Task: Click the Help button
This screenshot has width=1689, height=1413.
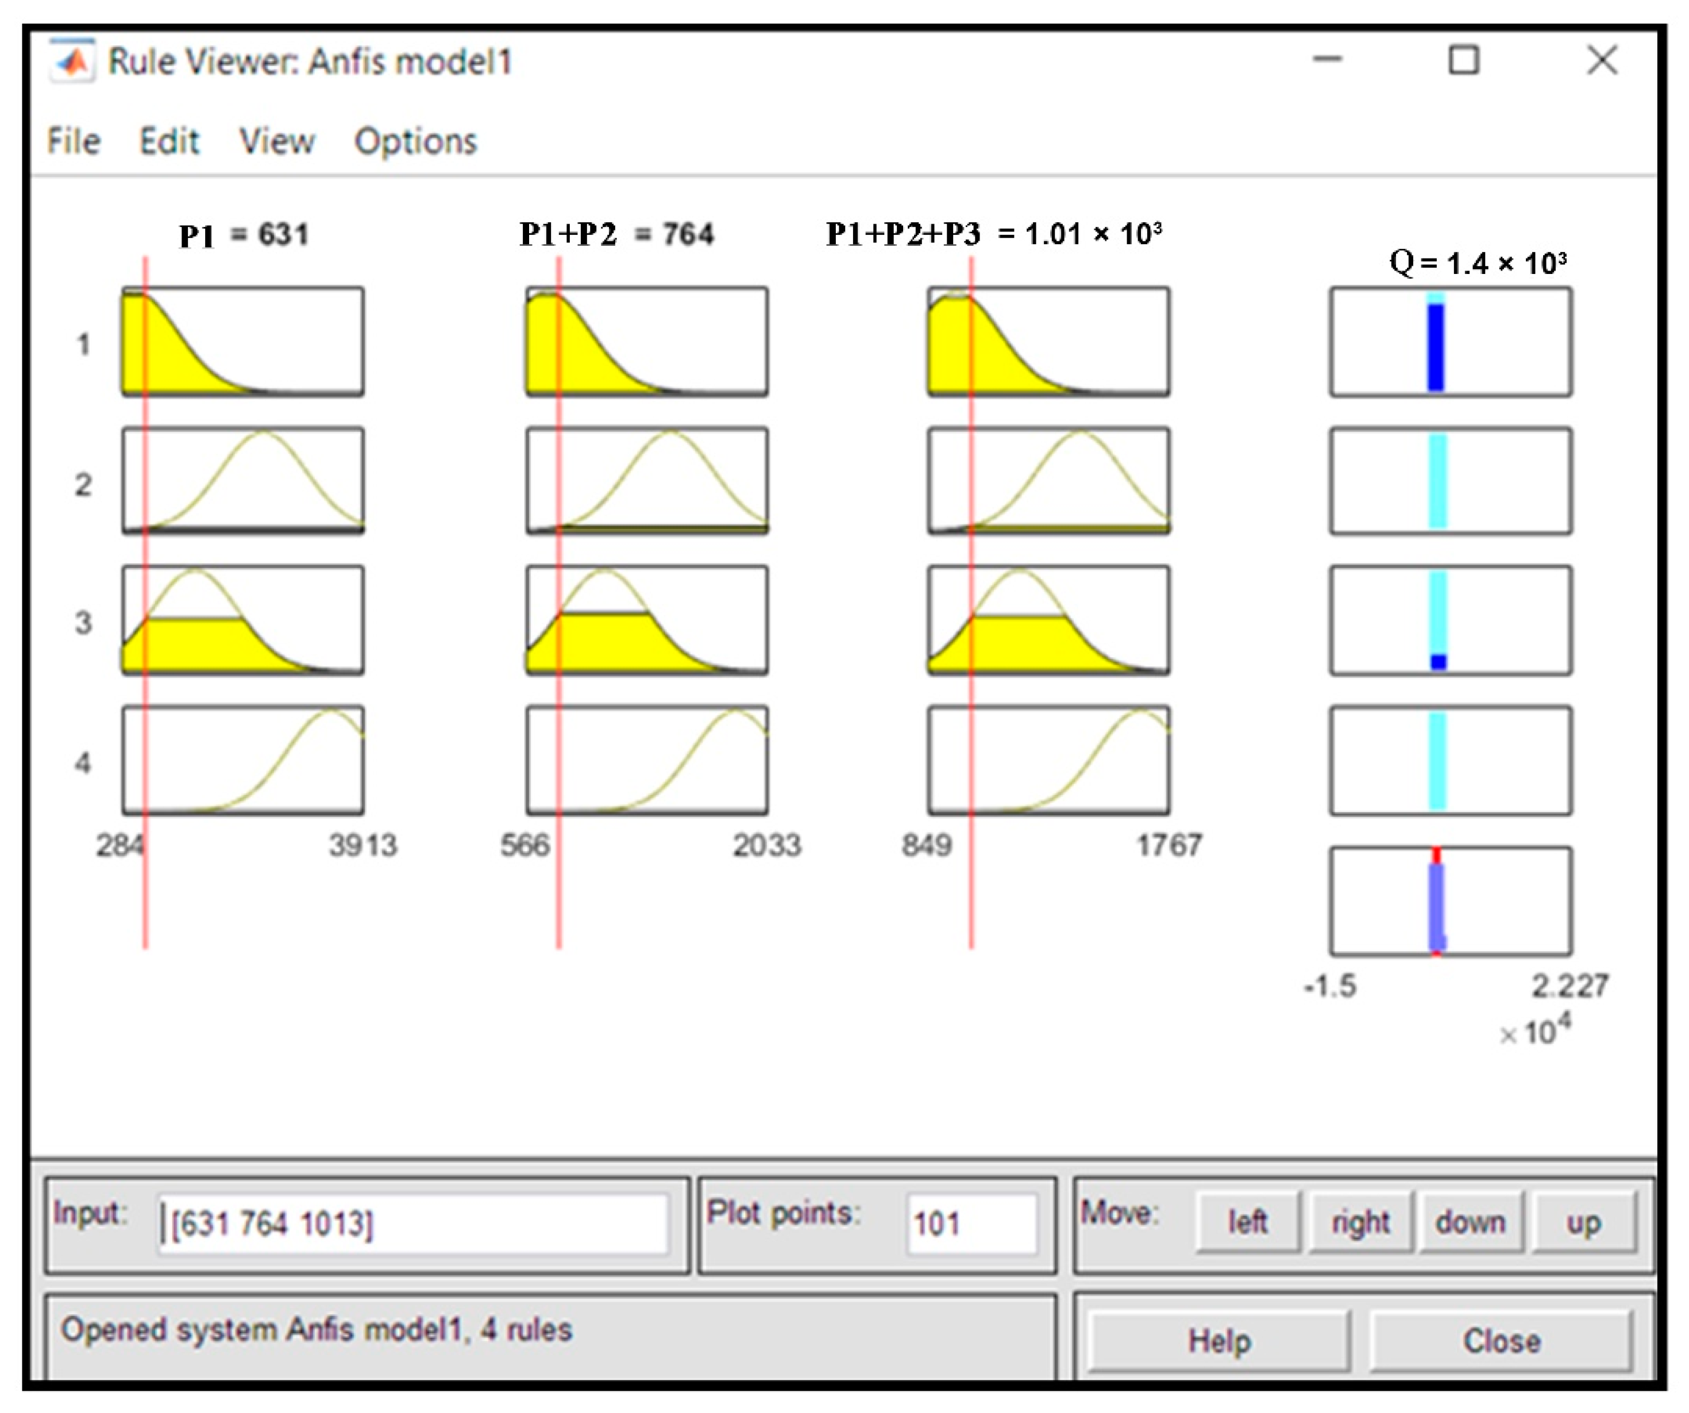Action: [1218, 1341]
